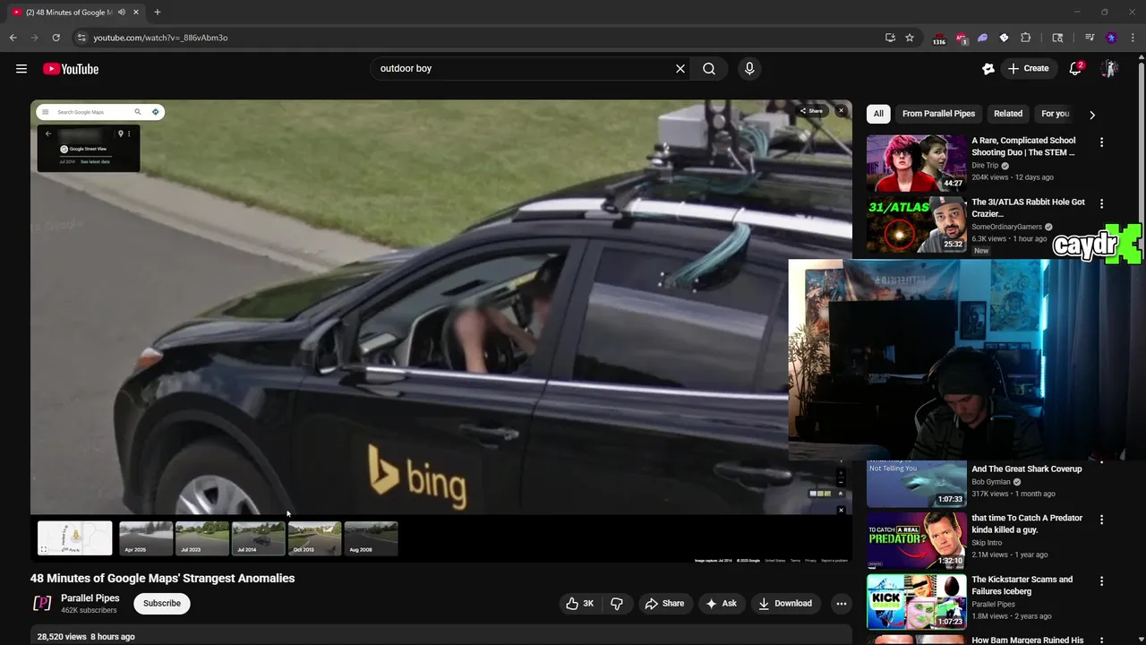Open the 3I/ATLAS video thumbnail

point(917,225)
